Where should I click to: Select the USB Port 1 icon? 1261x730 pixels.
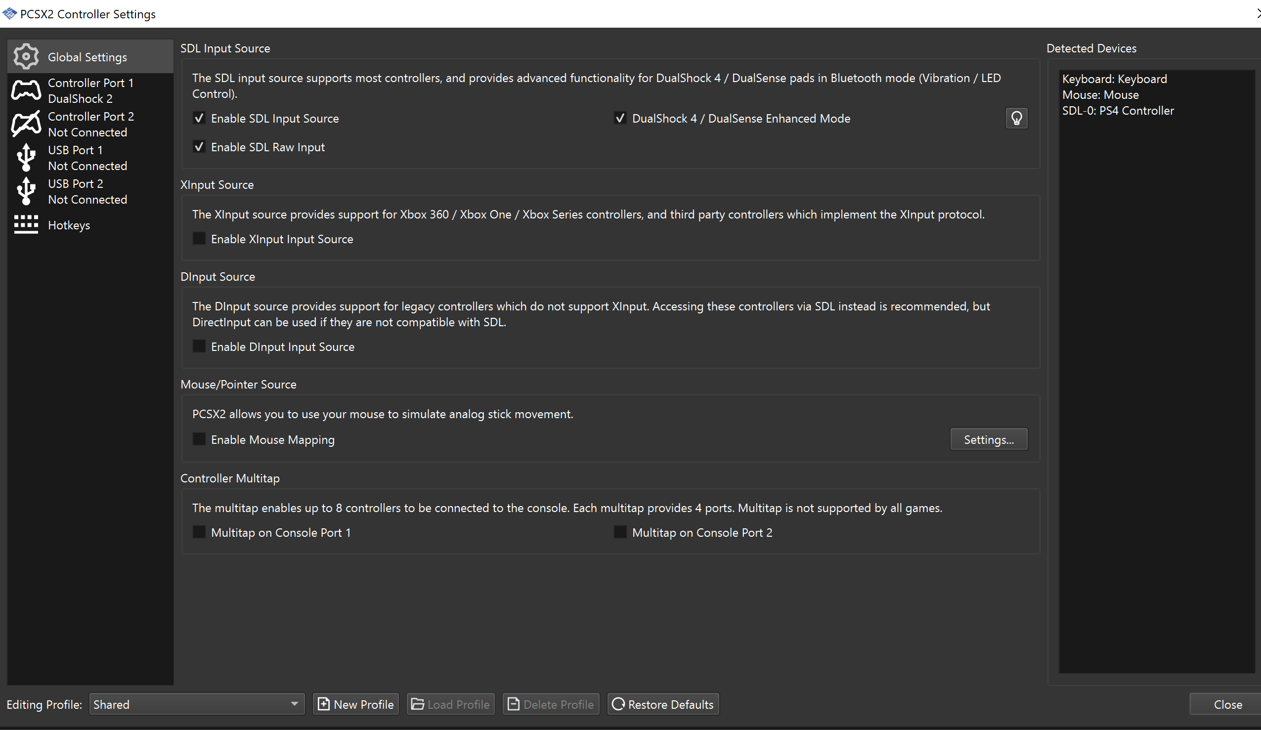coord(26,157)
